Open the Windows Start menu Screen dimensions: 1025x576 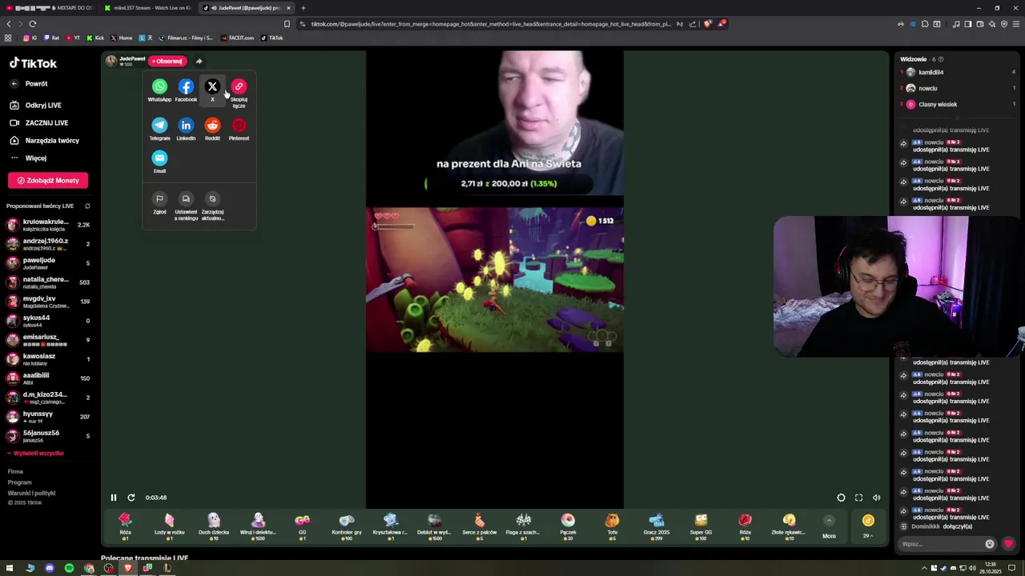pyautogui.click(x=10, y=569)
